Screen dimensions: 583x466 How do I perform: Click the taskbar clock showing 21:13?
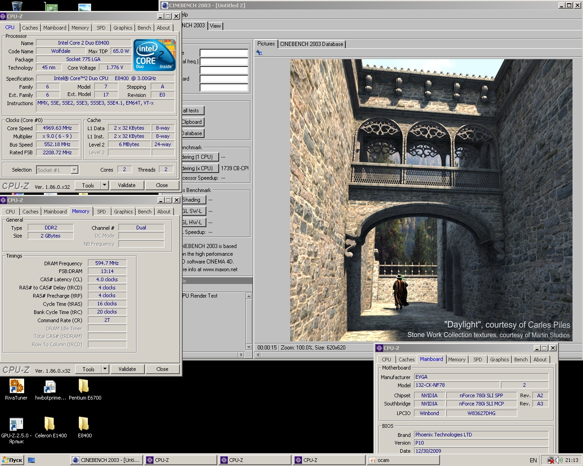point(572,461)
